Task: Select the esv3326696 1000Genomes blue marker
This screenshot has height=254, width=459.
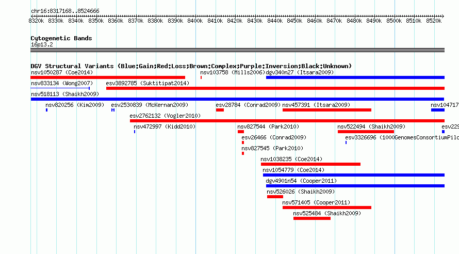Action: click(346, 142)
